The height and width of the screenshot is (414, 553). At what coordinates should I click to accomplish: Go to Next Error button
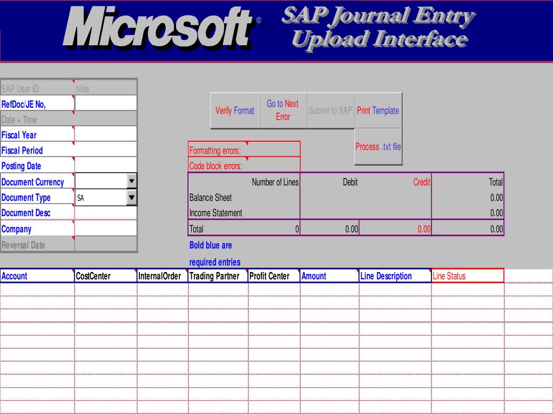coord(283,111)
